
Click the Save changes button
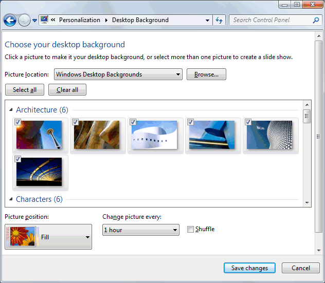click(x=249, y=268)
